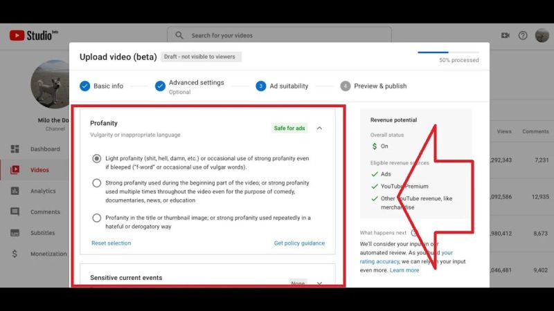Screen dimensions: 554x311
Task: Click the search magnifier icon
Action: pos(179,35)
